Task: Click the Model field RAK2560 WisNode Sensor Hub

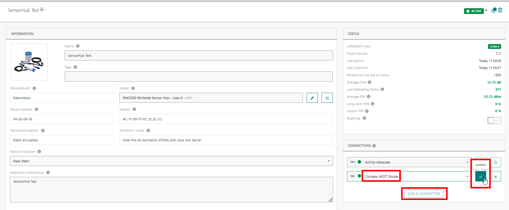Action: 211,98
